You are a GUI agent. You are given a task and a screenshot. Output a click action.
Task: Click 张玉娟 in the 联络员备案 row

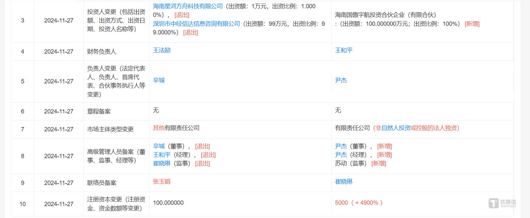(x=162, y=182)
